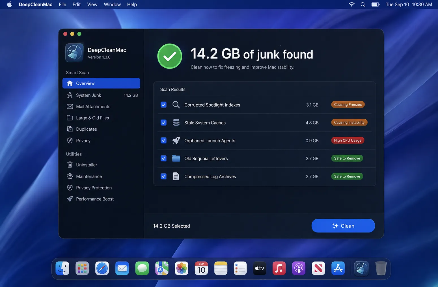Open the Trash in the Dock
Screen dimensions: 438x287
point(381,268)
